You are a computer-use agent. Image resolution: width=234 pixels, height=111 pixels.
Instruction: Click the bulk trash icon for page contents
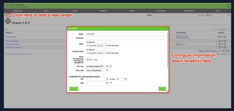(x=226, y=51)
